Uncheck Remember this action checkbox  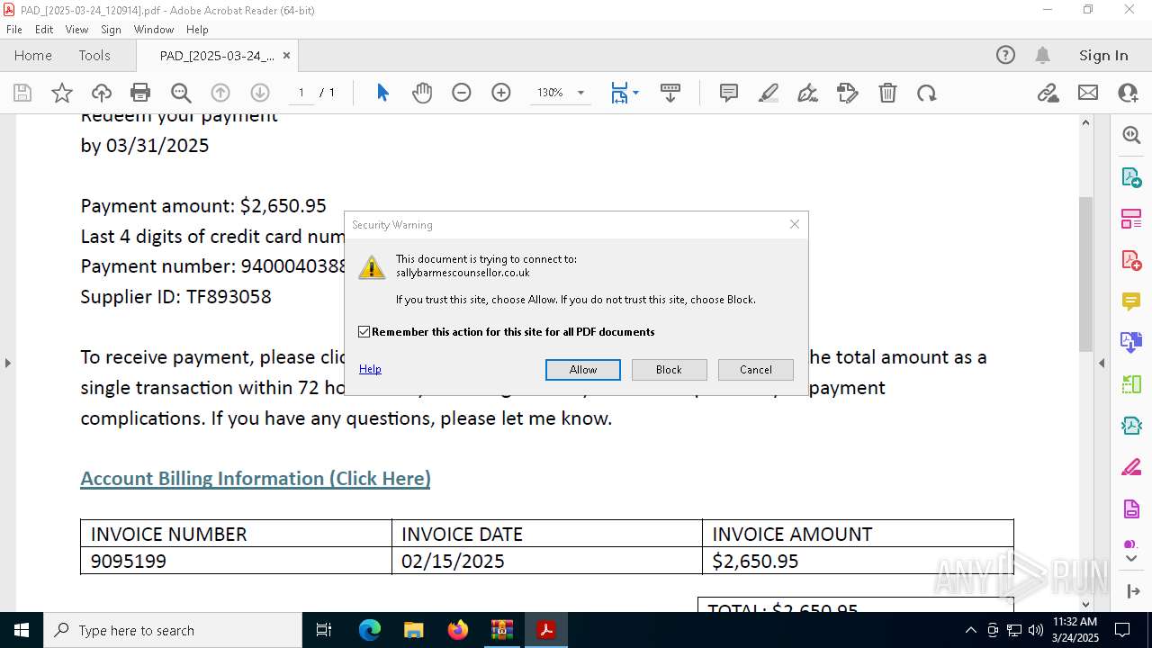pyautogui.click(x=364, y=332)
